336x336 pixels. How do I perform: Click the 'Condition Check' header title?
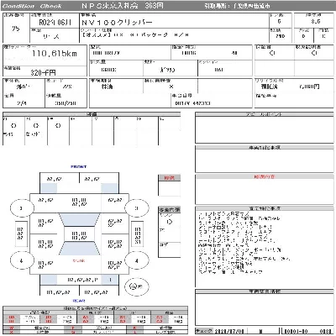[32, 6]
